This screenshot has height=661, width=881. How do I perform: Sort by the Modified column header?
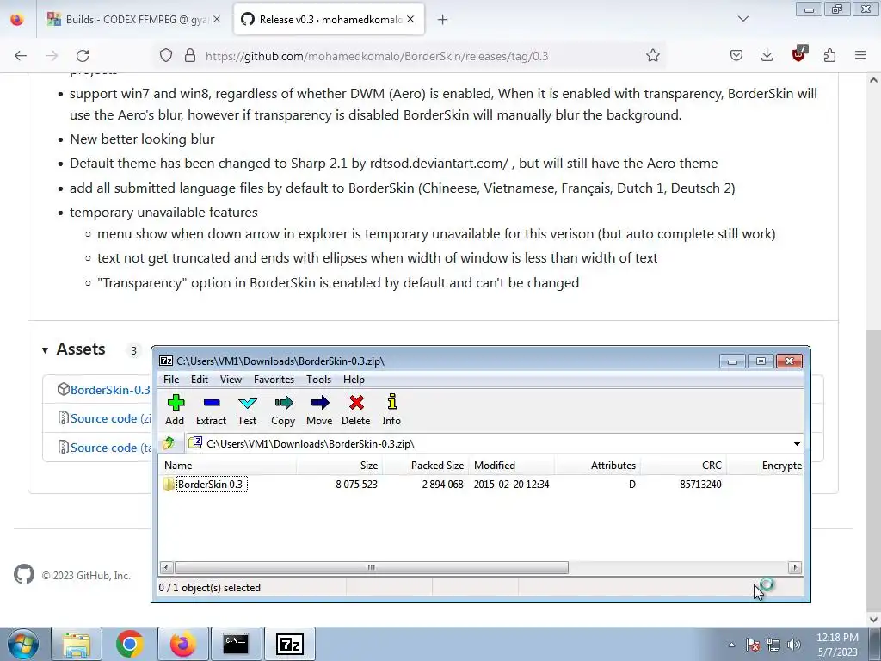pyautogui.click(x=512, y=466)
